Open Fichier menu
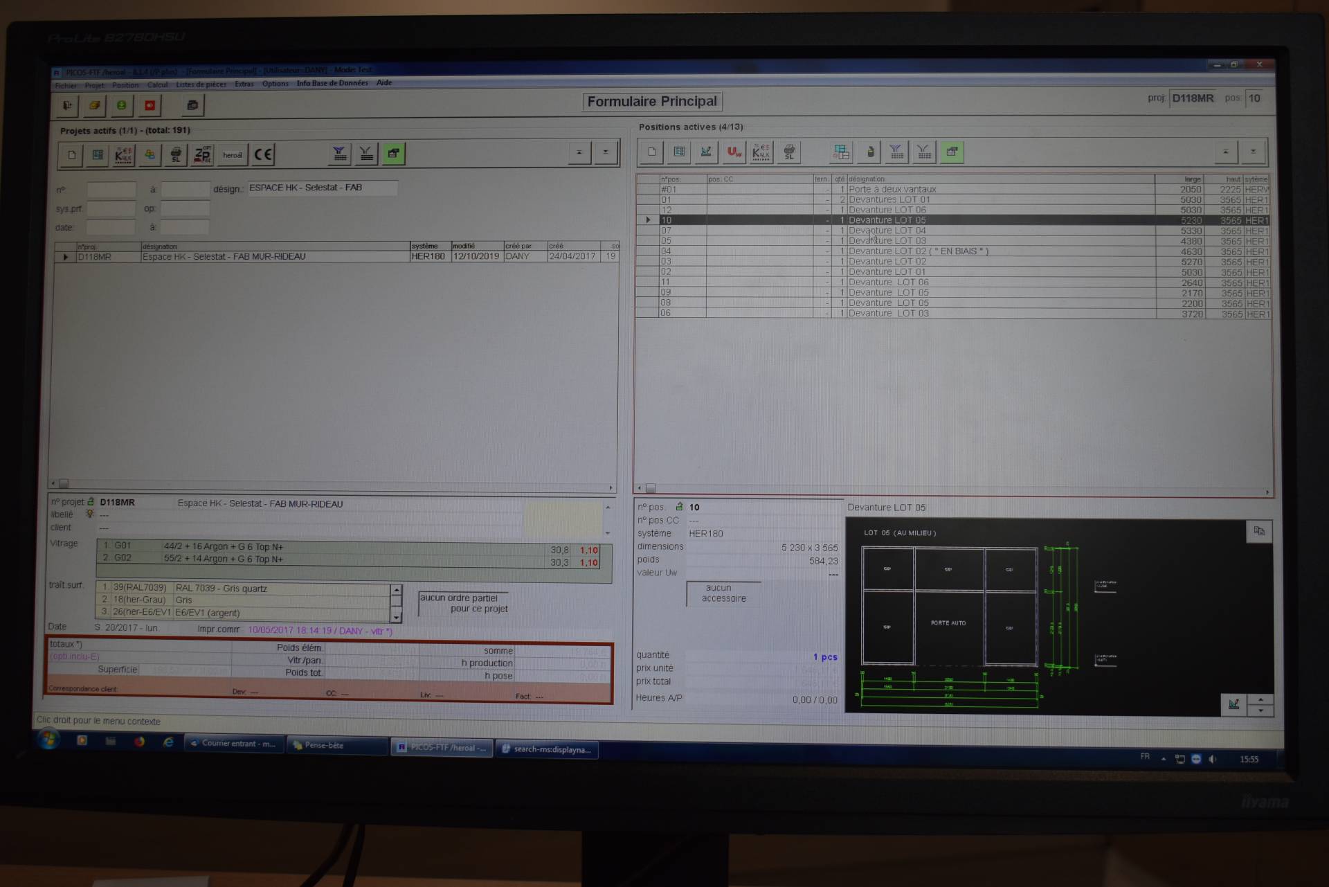The image size is (1329, 887). 66,86
